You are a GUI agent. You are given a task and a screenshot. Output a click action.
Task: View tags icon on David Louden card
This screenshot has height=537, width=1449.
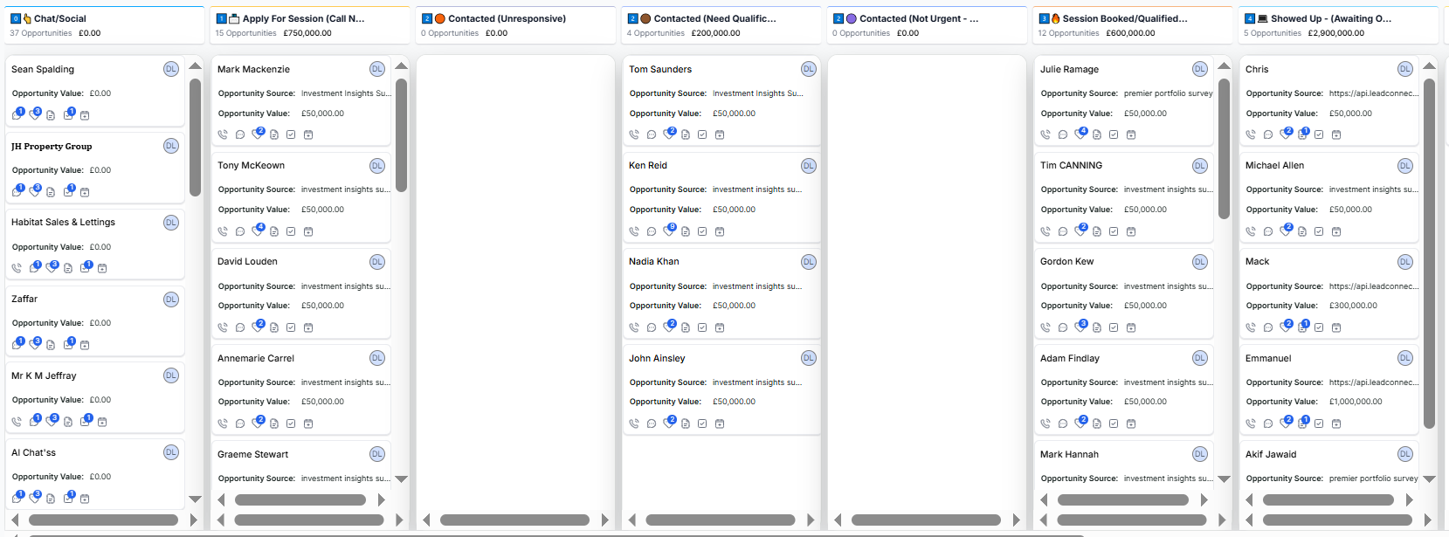point(257,327)
